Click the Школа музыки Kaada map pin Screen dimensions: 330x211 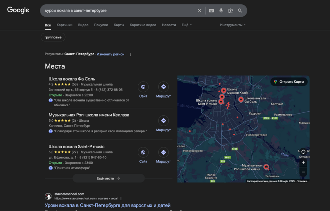pyautogui.click(x=224, y=91)
